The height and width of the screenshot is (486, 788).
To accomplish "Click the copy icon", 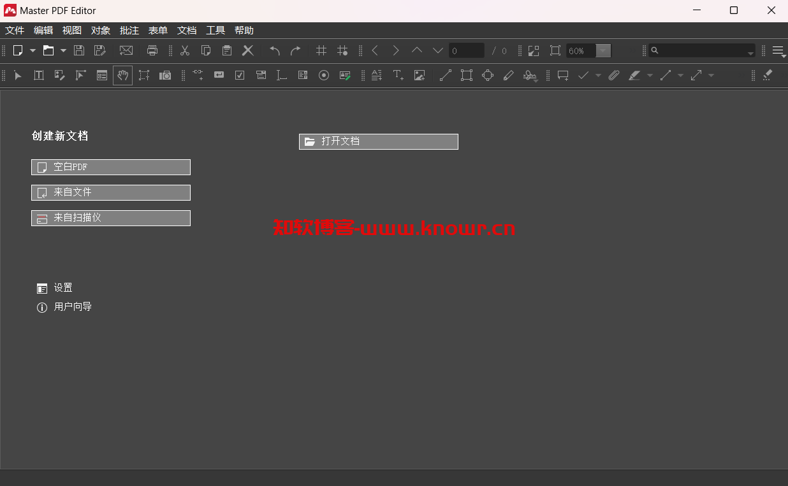I will click(x=206, y=50).
